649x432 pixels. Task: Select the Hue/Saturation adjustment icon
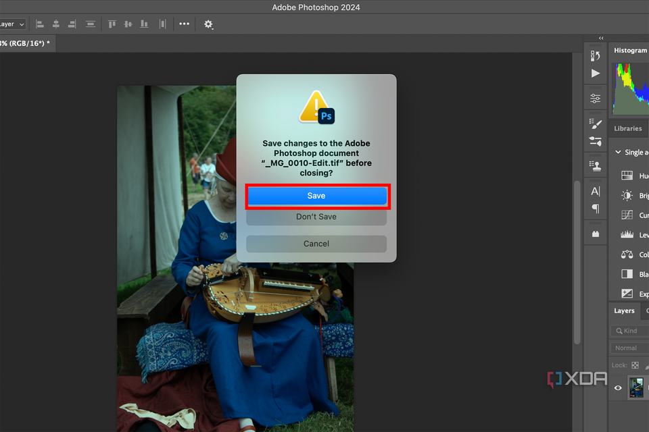627,175
